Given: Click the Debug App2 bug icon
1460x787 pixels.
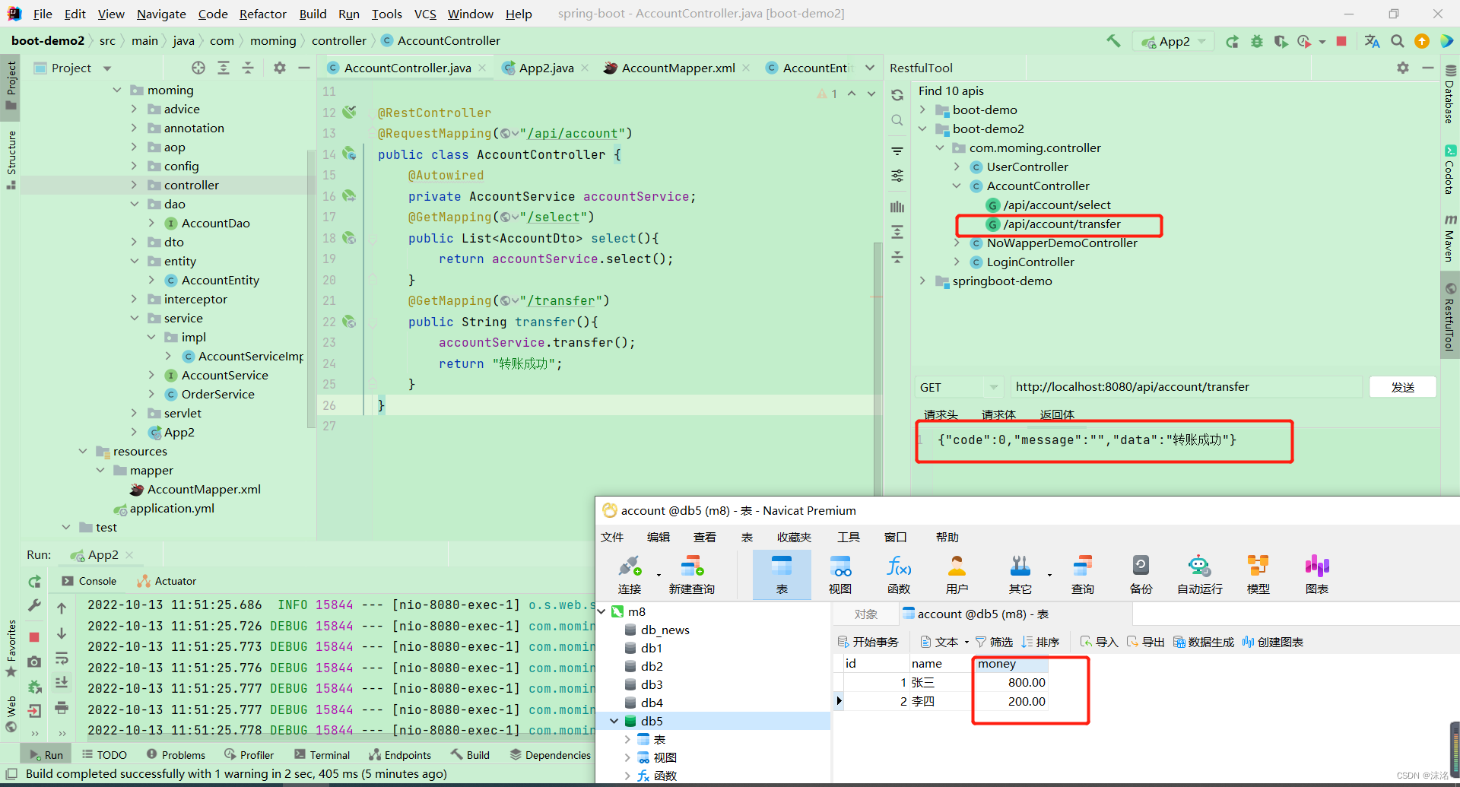Looking at the screenshot, I should (x=1256, y=41).
